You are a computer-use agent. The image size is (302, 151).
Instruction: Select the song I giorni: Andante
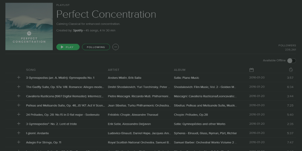coord(37,133)
